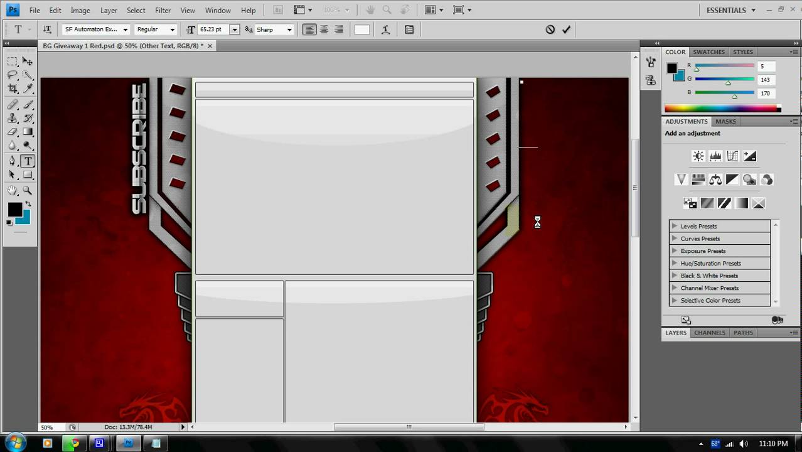Select the Gradient tool
802x452 pixels.
28,132
